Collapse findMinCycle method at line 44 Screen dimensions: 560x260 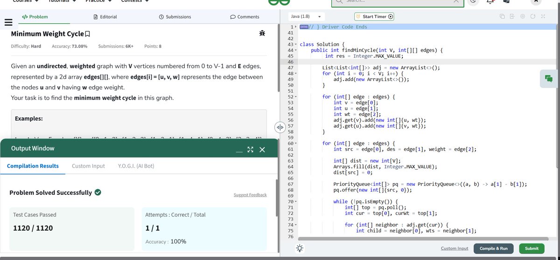(x=296, y=50)
